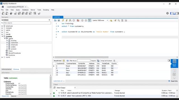Collapse the Tables folder

coord(5,38)
